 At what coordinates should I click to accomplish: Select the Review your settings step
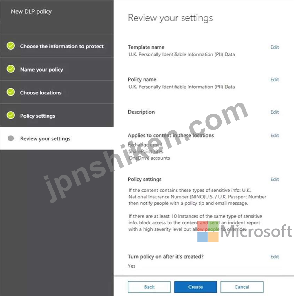coord(57,138)
